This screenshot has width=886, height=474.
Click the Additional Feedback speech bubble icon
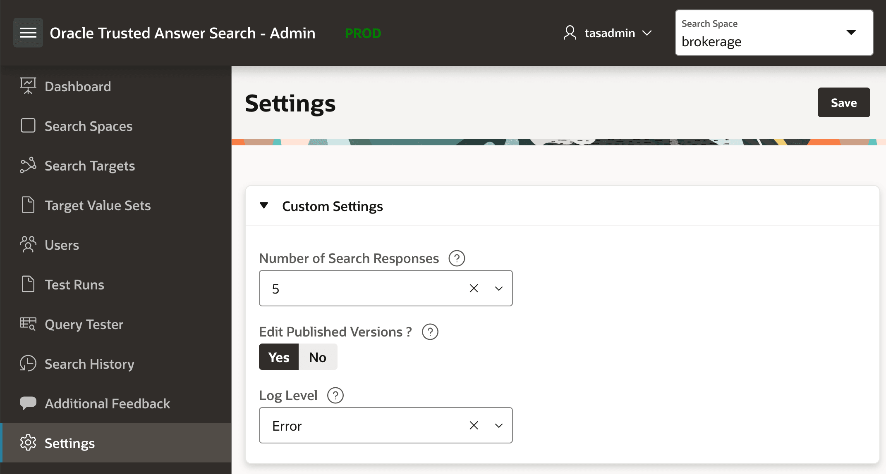(x=28, y=403)
